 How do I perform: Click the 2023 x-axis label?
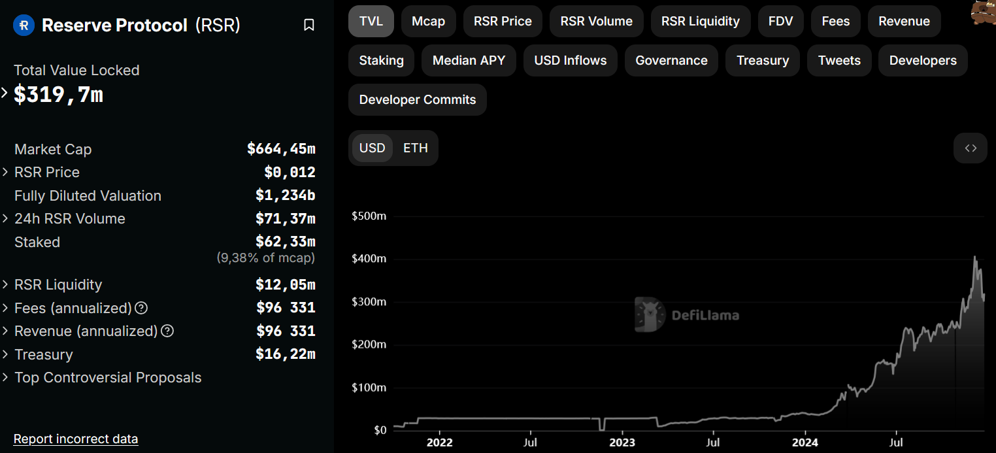tap(622, 443)
